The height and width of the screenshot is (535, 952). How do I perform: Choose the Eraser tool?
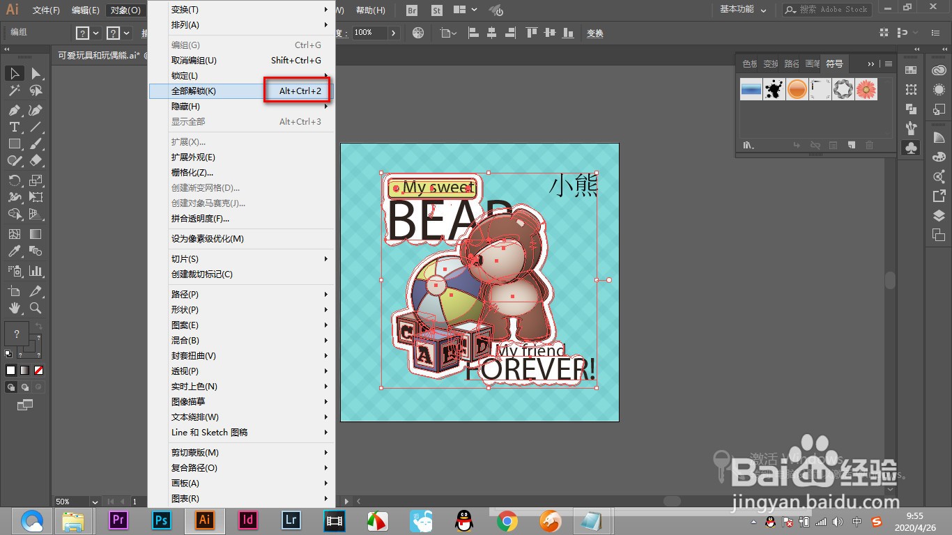[36, 160]
